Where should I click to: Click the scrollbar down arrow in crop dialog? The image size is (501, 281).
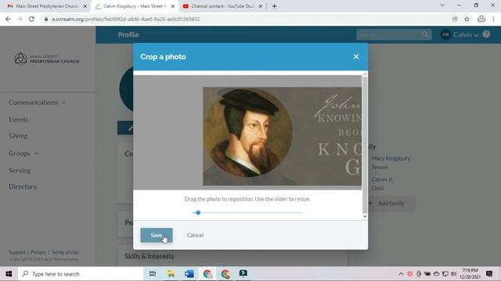click(x=365, y=217)
